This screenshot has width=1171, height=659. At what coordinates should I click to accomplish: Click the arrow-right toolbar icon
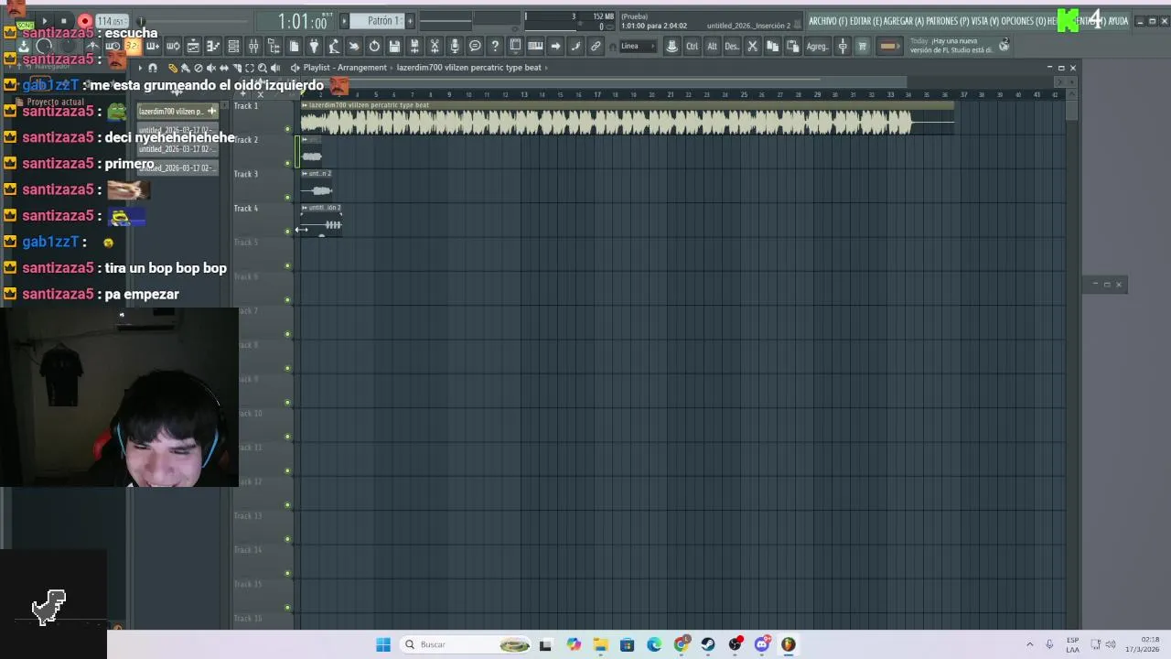point(555,46)
